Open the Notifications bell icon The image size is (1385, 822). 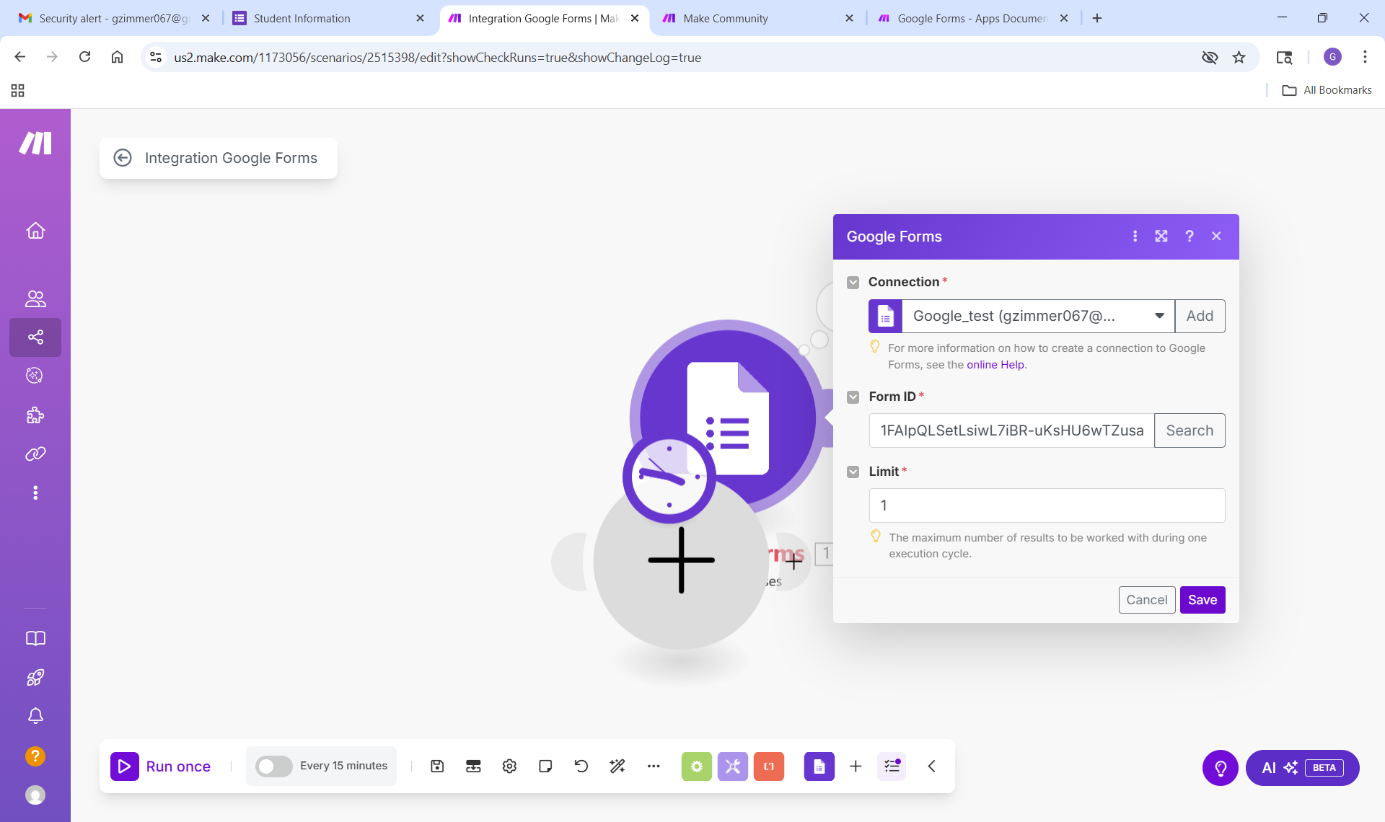tap(35, 716)
